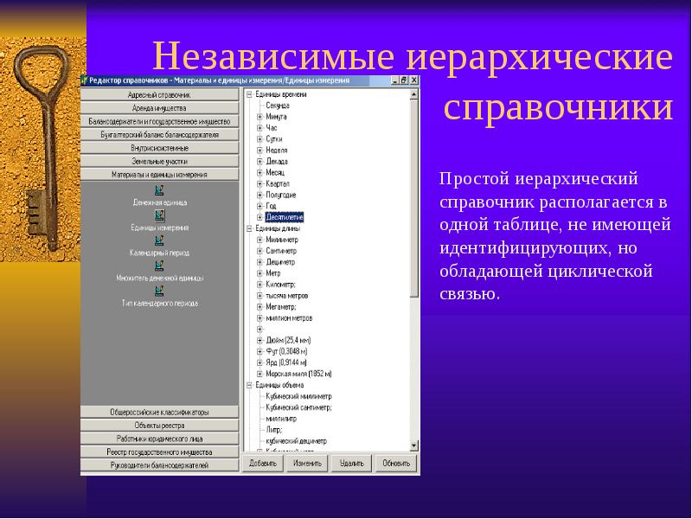Collapse the Единицы времени tree node
Viewport: 692px width, 519px height.
coord(249,93)
